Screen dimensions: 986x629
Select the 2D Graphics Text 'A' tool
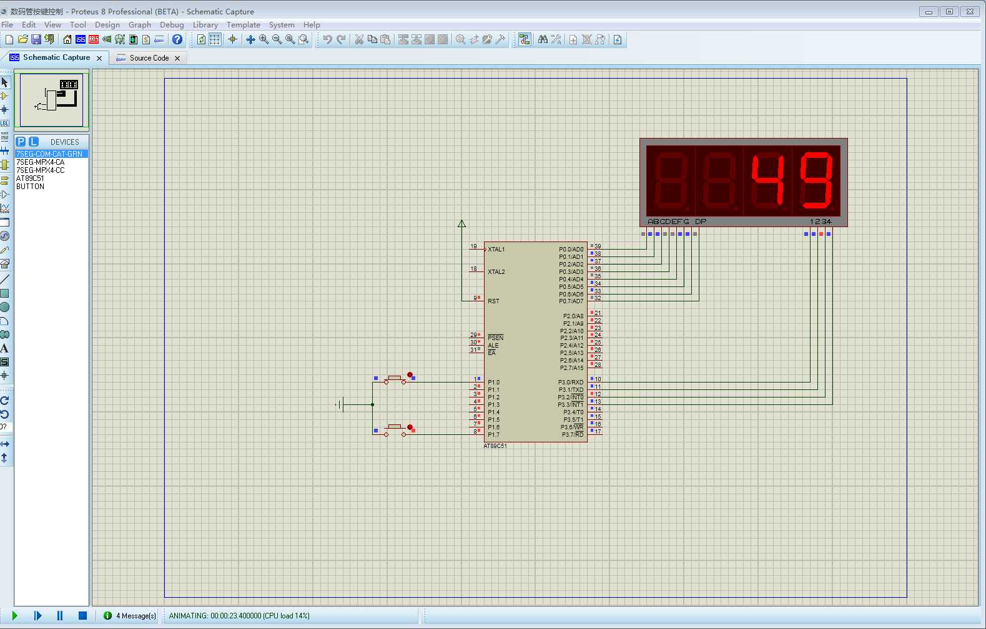[5, 348]
